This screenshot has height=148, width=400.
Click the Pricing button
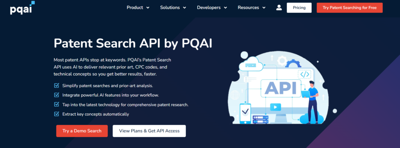299,8
